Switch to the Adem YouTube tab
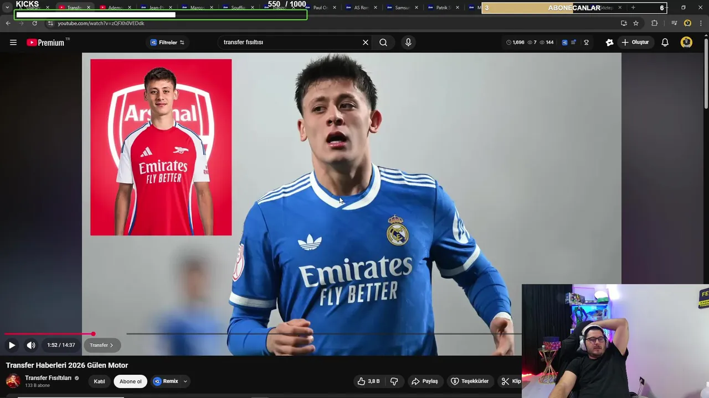Image resolution: width=709 pixels, height=398 pixels. (x=115, y=8)
